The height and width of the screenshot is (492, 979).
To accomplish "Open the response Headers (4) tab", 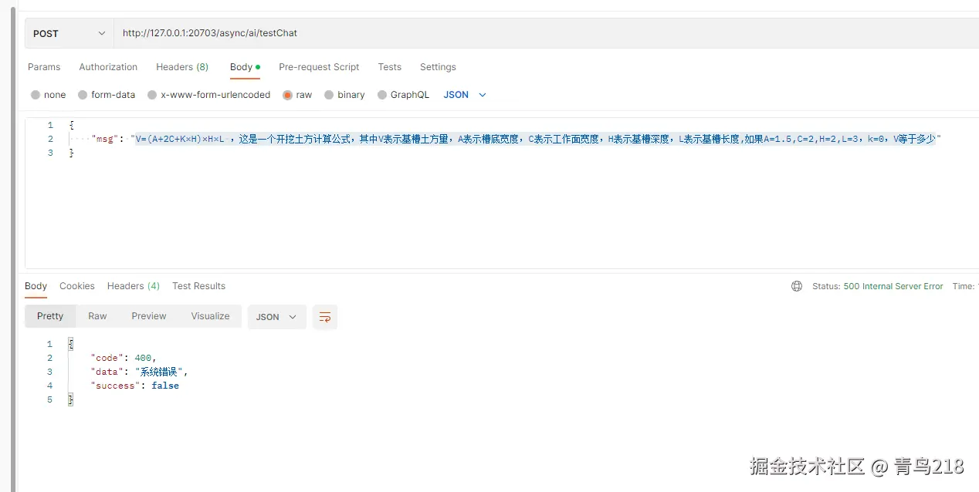I will (134, 286).
